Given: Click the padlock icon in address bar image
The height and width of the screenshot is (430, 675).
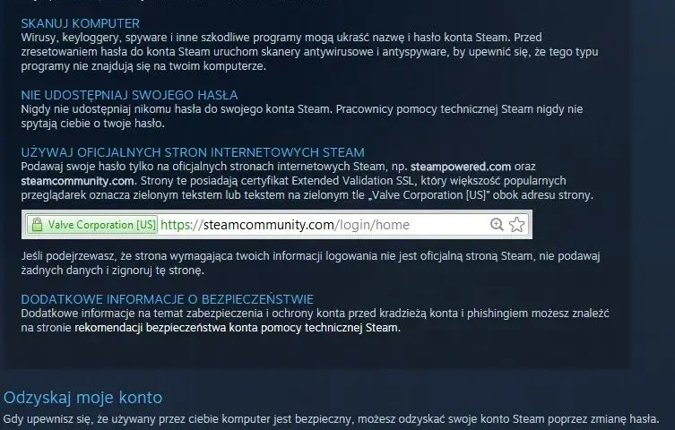Looking at the screenshot, I should click(x=37, y=225).
